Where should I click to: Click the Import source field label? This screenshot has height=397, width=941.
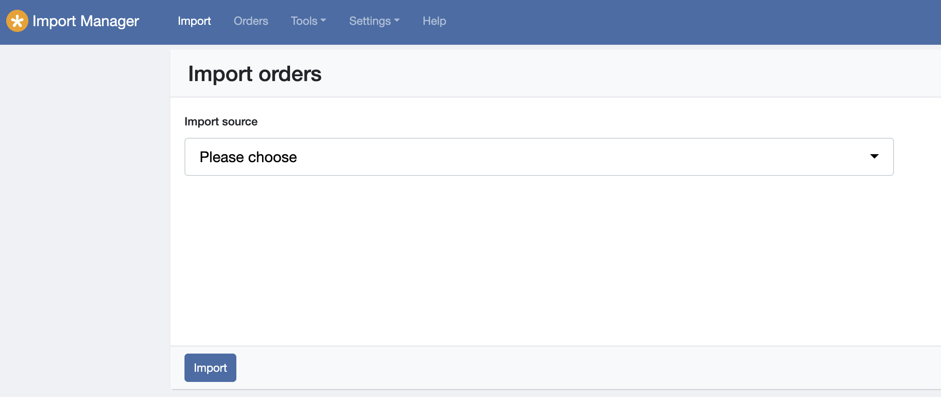(221, 121)
